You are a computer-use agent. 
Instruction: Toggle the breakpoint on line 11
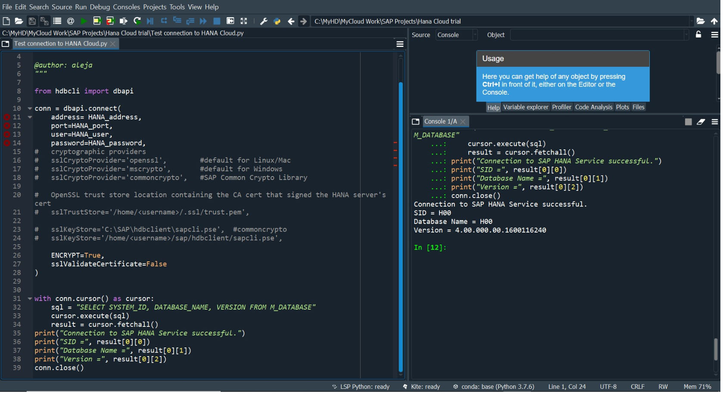click(x=6, y=117)
